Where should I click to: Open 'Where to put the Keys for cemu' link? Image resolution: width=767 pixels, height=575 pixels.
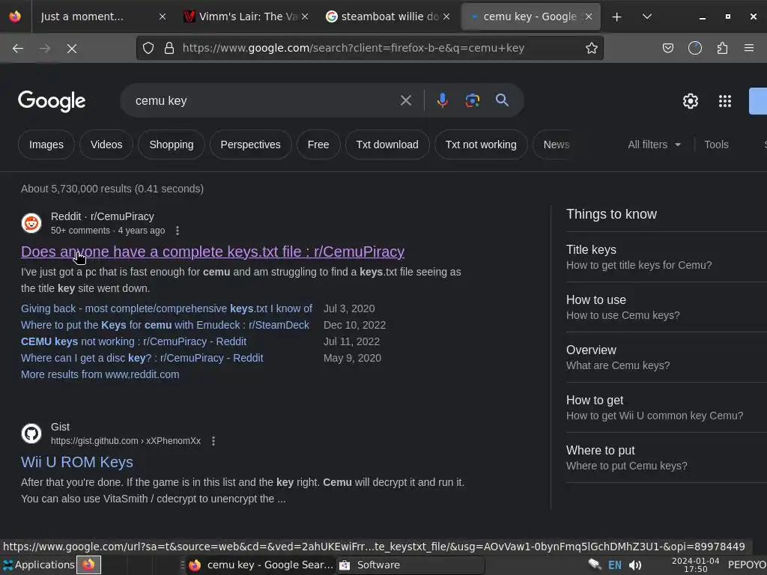coord(165,325)
